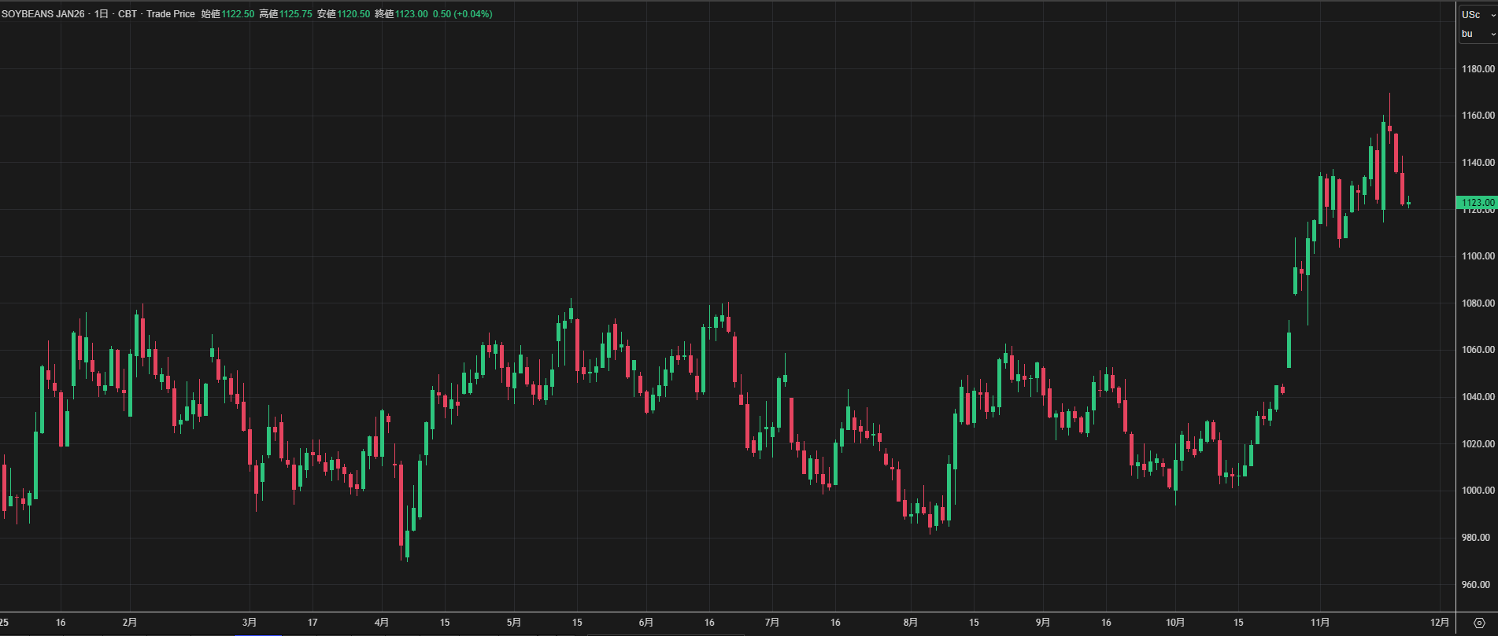
Task: Expand the bu unit dropdown
Action: pos(1478,34)
